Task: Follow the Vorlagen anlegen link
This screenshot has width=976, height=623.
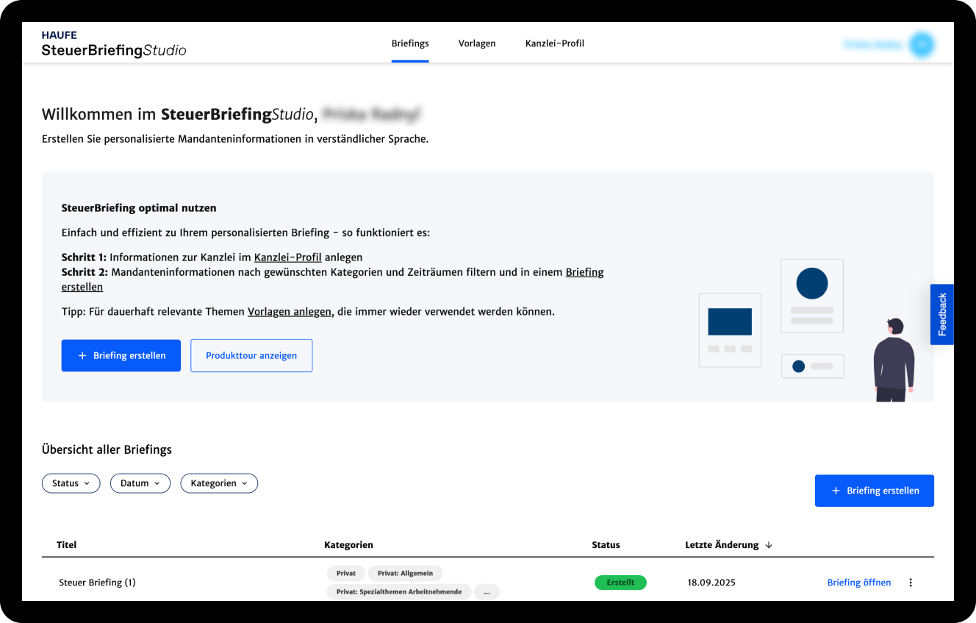Action: click(x=290, y=311)
